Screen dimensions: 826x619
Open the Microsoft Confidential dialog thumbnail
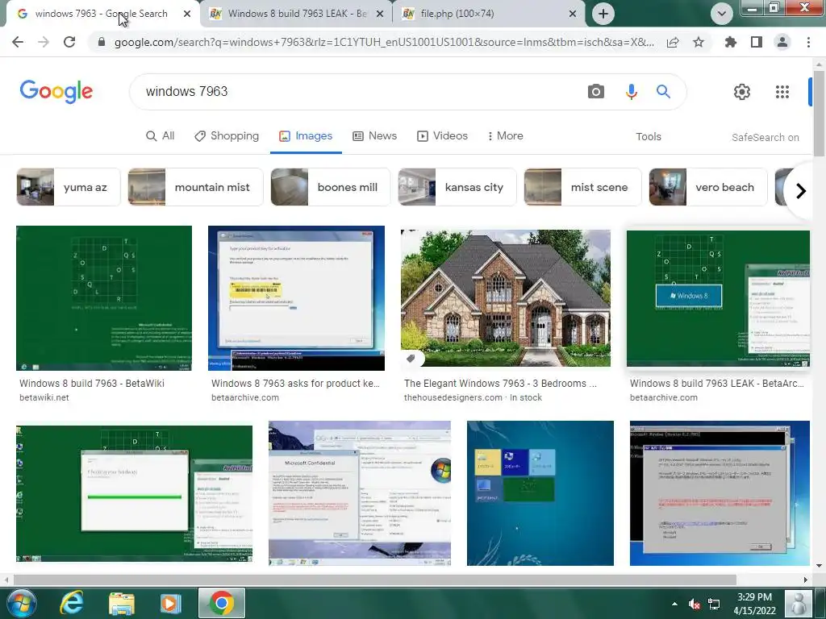point(360,493)
